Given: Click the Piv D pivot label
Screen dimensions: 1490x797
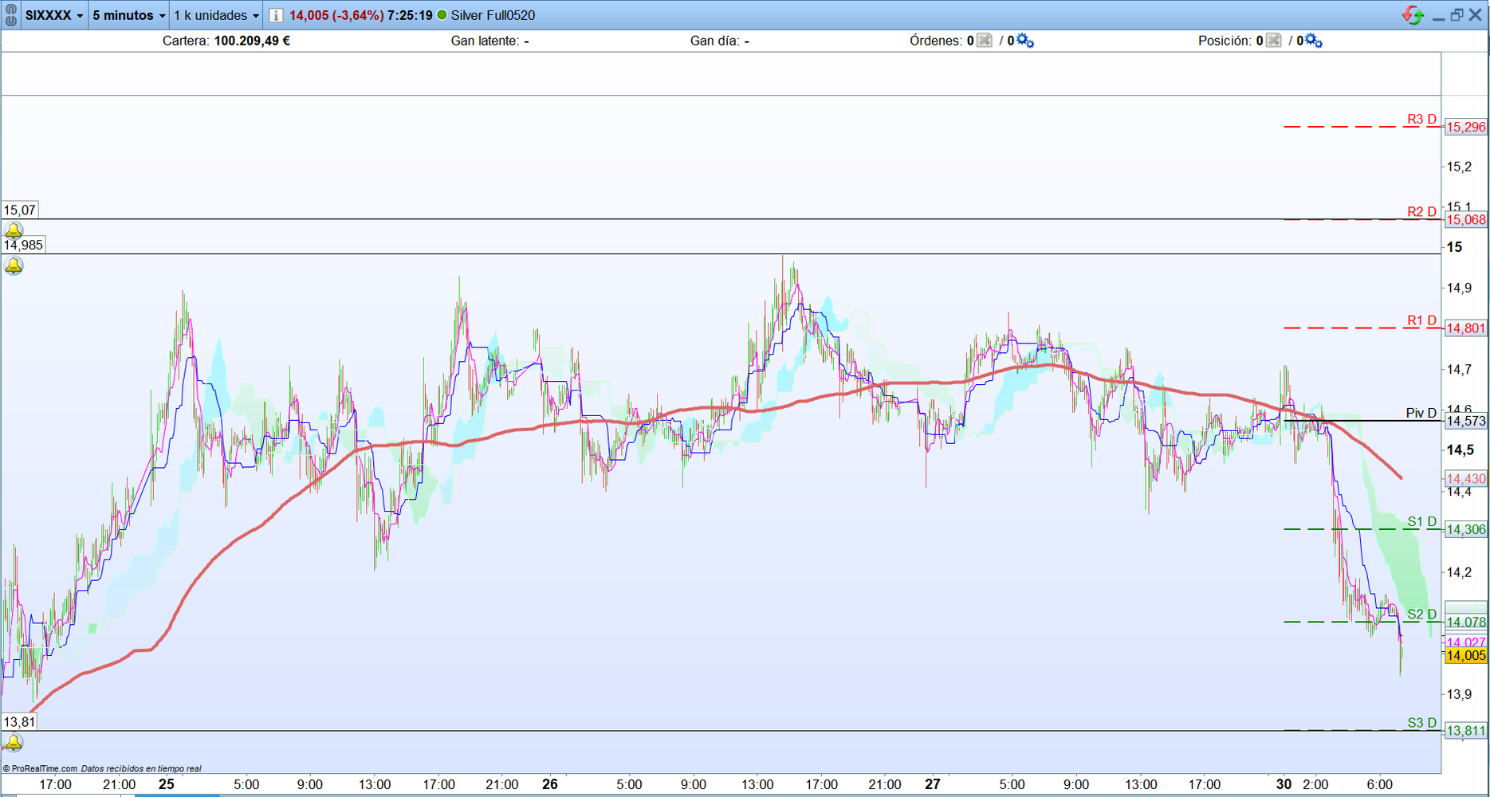Looking at the screenshot, I should pyautogui.click(x=1421, y=413).
